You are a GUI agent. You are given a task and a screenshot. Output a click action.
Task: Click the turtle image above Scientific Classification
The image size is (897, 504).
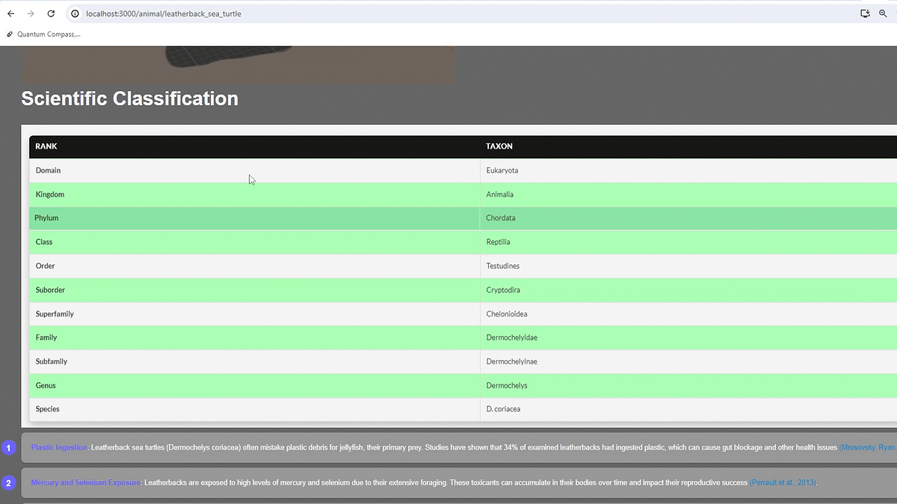(237, 63)
